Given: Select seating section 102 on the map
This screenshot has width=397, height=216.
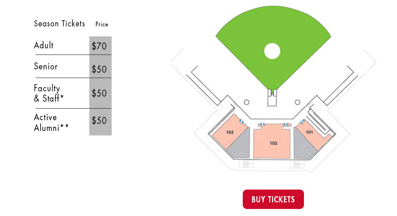Looking at the screenshot, I should (x=272, y=142).
